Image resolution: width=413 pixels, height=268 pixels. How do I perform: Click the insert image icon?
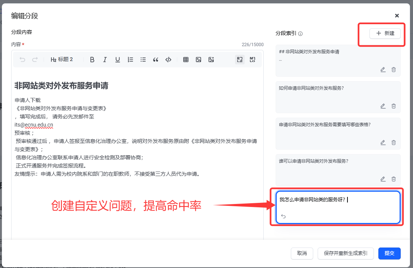pos(198,60)
